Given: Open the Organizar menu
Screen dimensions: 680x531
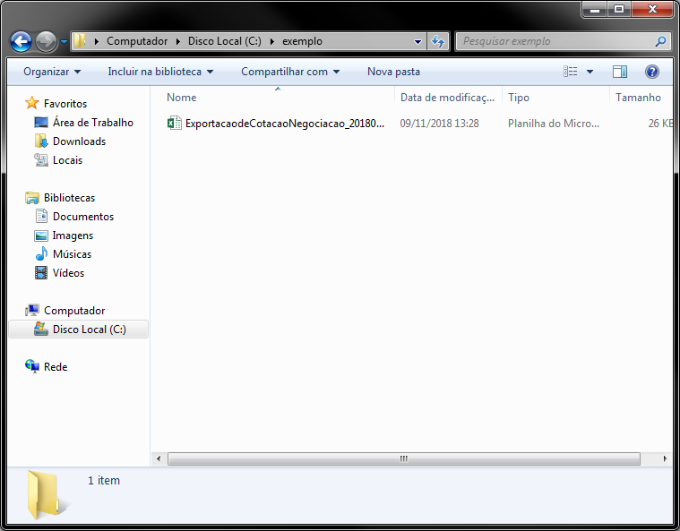Looking at the screenshot, I should 52,72.
